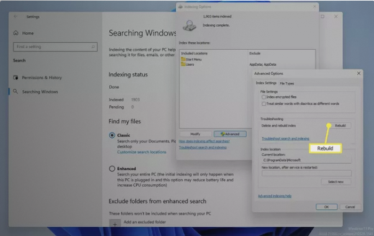The width and height of the screenshot is (374, 236).
Task: Click the new location input field
Action: 306,173
